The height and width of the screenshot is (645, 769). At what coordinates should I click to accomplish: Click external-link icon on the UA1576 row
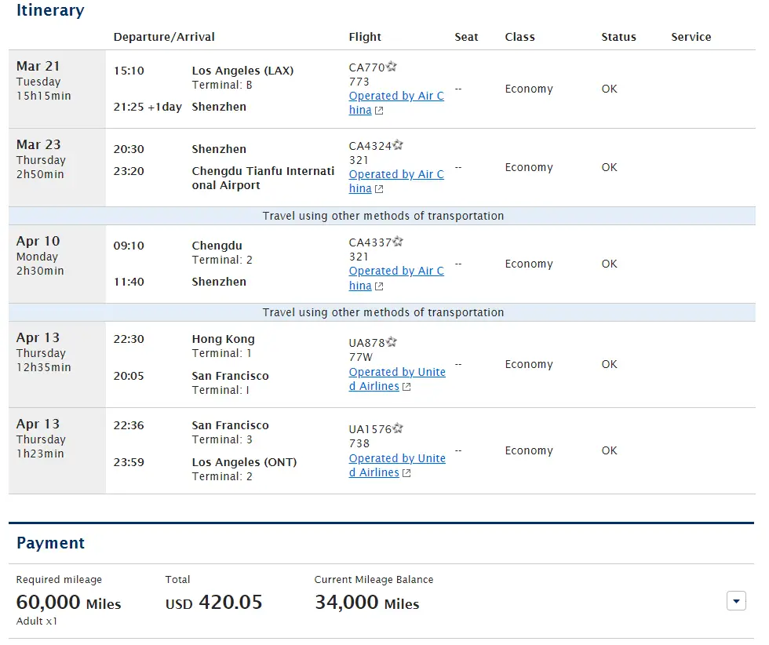point(406,473)
